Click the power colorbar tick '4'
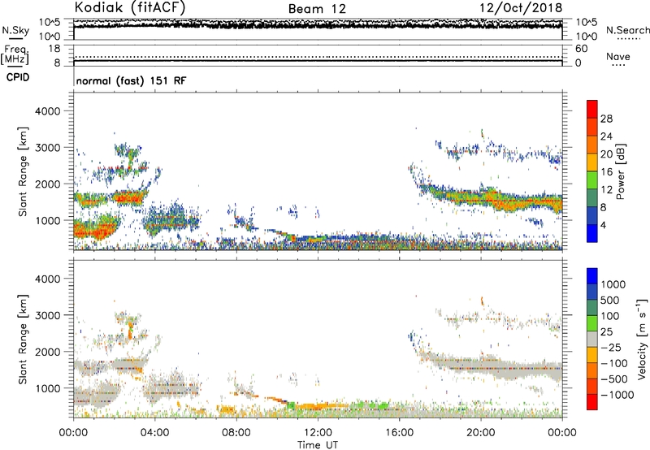The height and width of the screenshot is (450, 650). pos(604,225)
